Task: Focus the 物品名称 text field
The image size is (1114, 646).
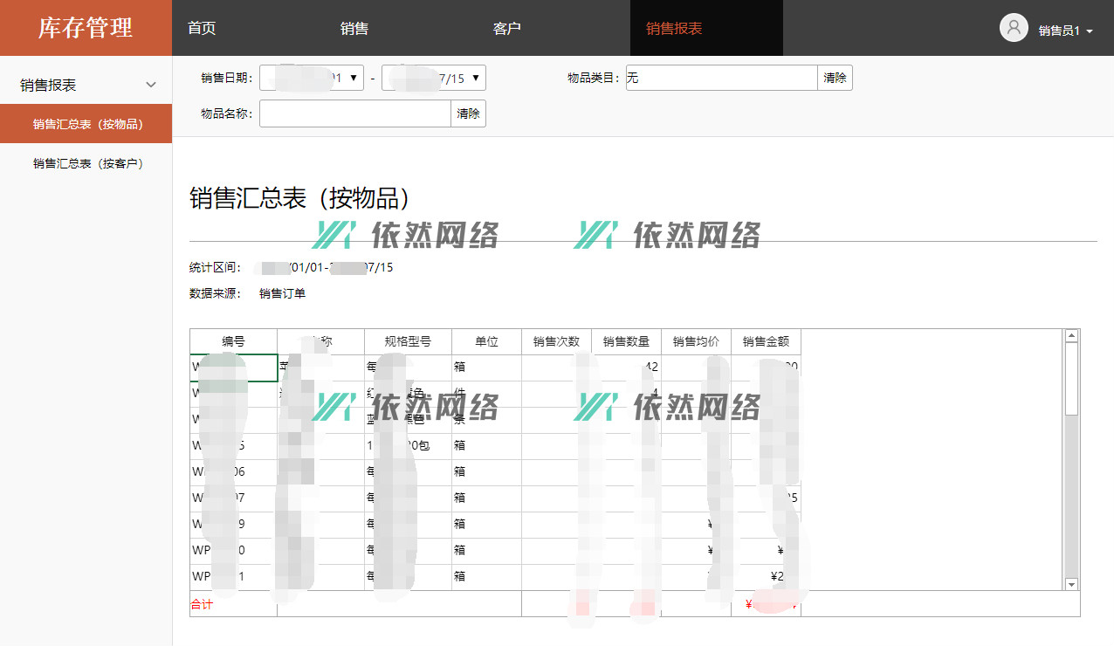Action: coord(354,113)
